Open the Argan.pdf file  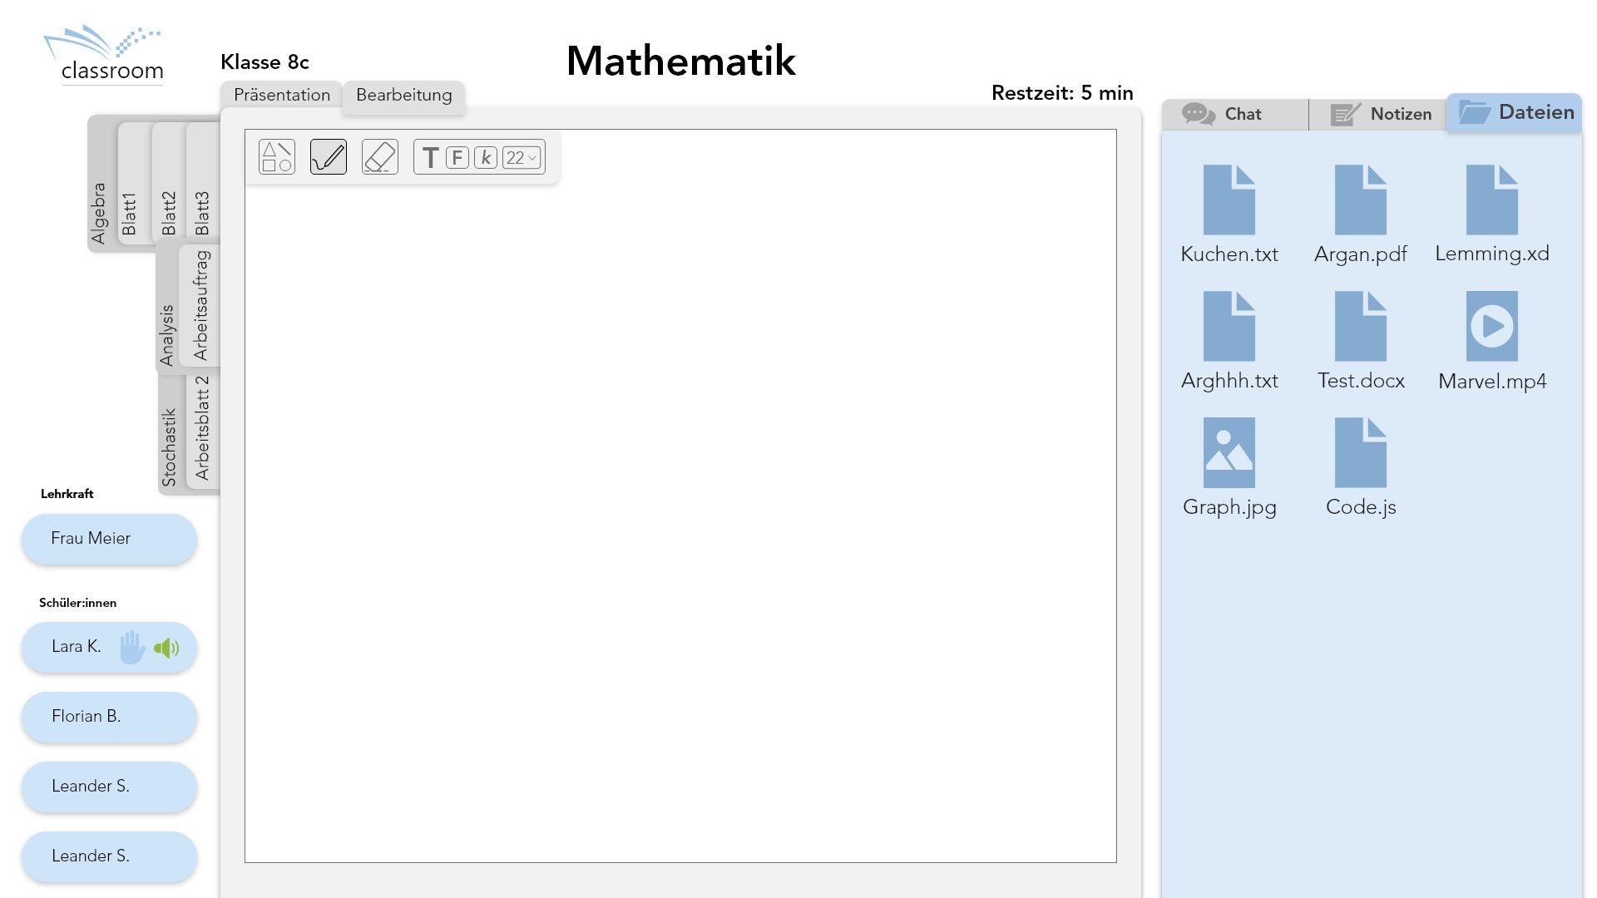pyautogui.click(x=1360, y=200)
